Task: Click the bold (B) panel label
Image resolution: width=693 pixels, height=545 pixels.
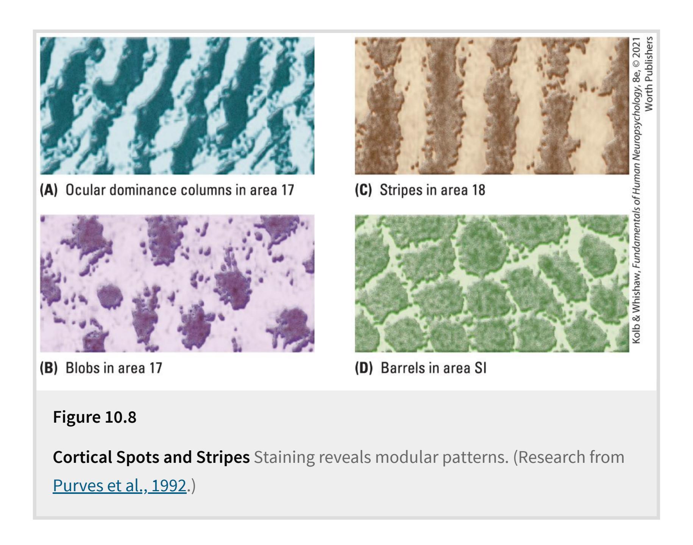Action: tap(48, 368)
